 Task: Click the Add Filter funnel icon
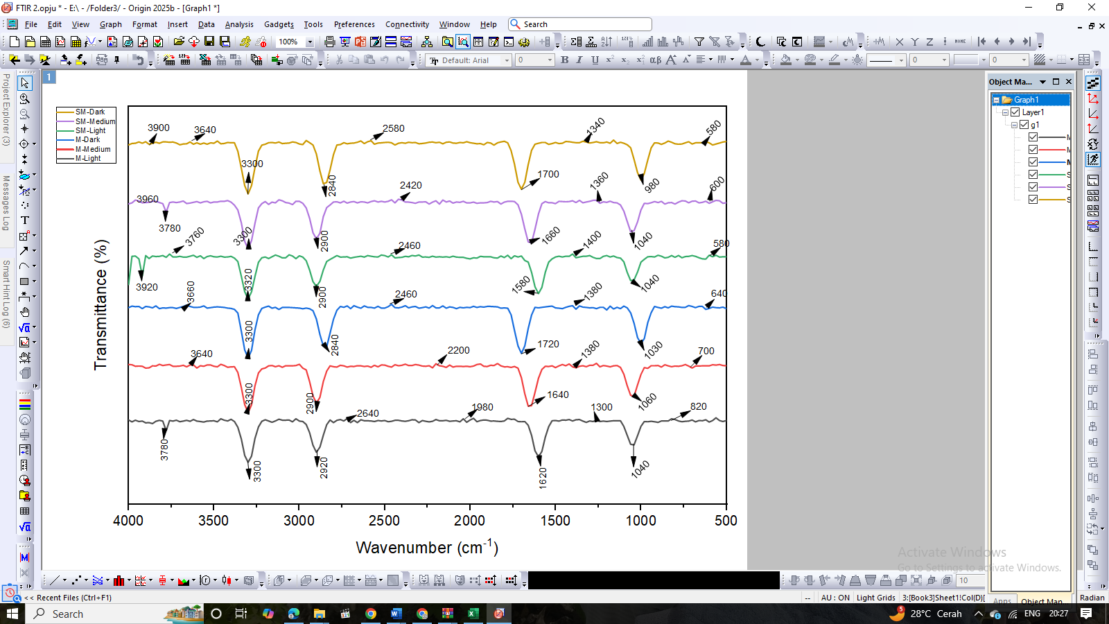(x=699, y=42)
